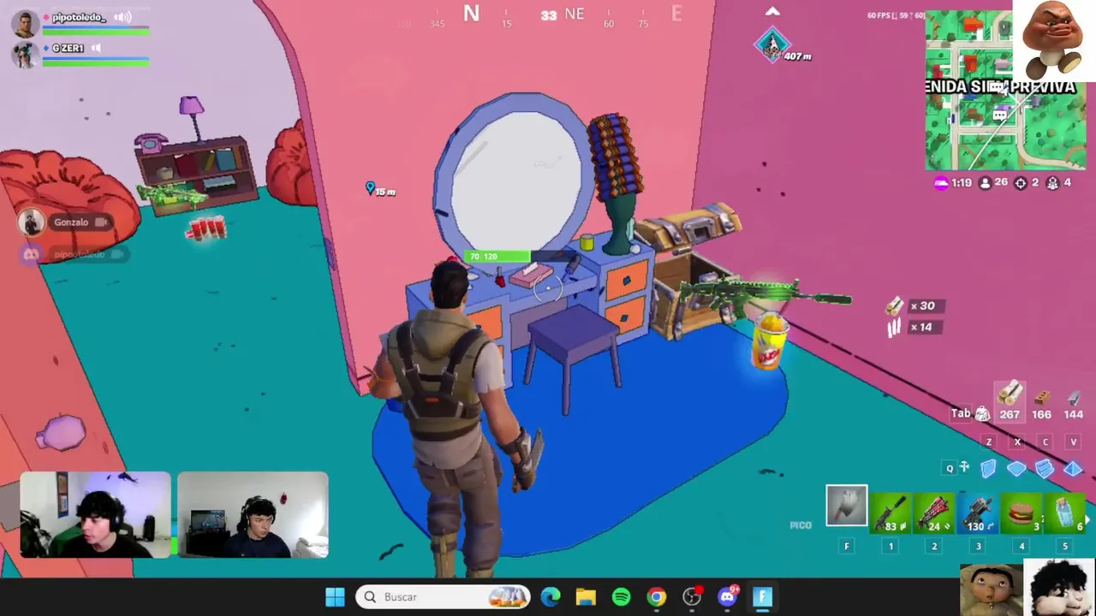Select the burger item in hotbar

tap(1022, 513)
